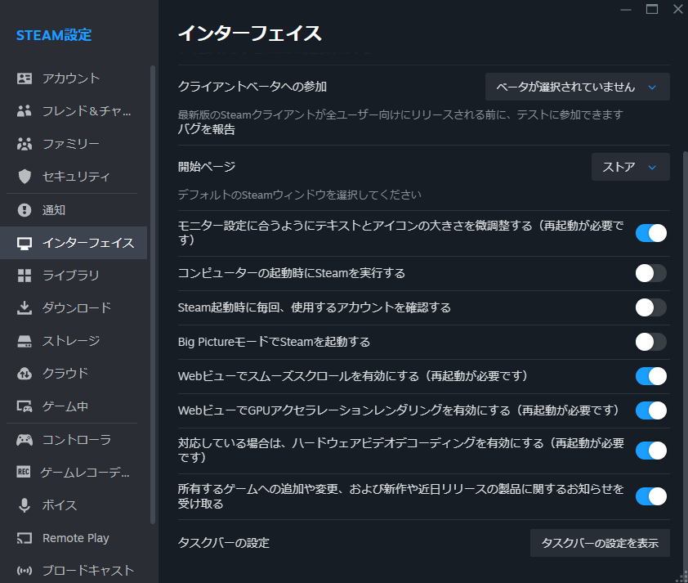Click the ボイス microphone icon
The width and height of the screenshot is (688, 583).
tap(25, 505)
